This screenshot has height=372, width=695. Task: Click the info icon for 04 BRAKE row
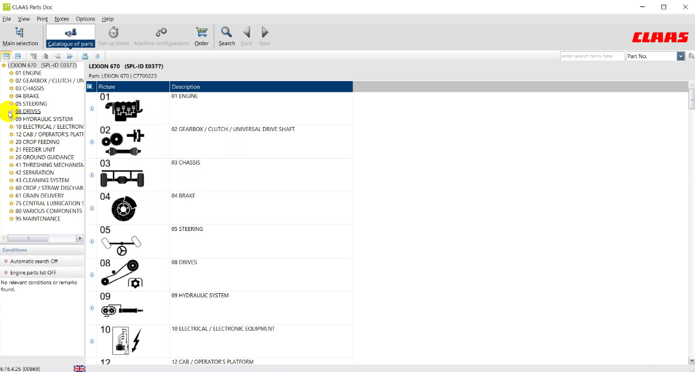tap(92, 208)
